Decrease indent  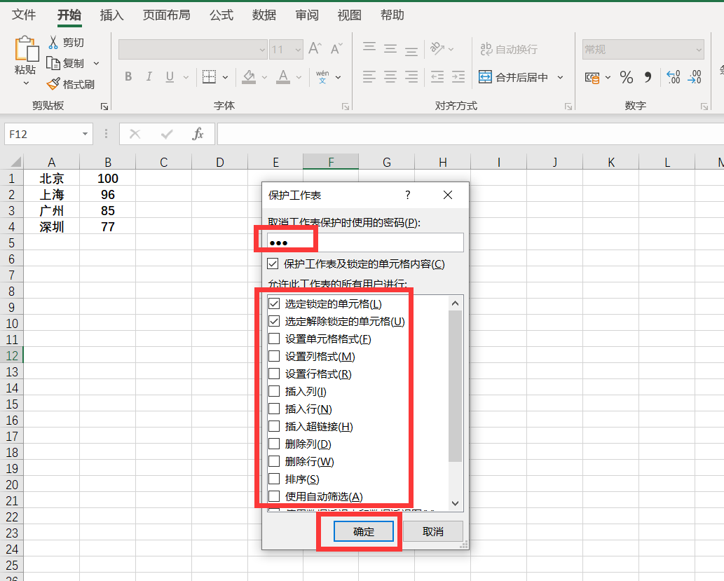[x=437, y=76]
